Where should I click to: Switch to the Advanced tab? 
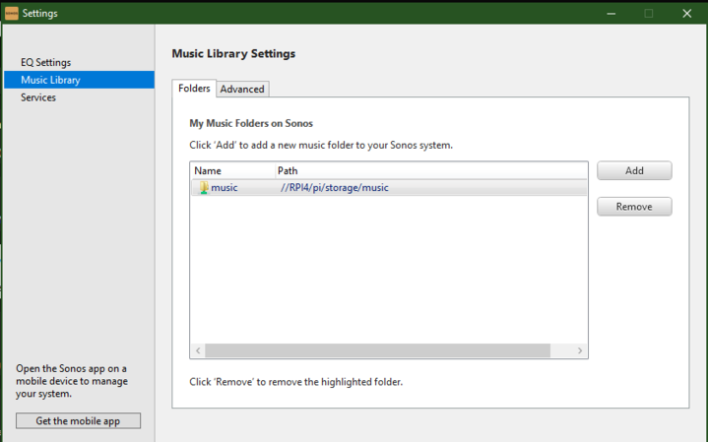coord(242,89)
